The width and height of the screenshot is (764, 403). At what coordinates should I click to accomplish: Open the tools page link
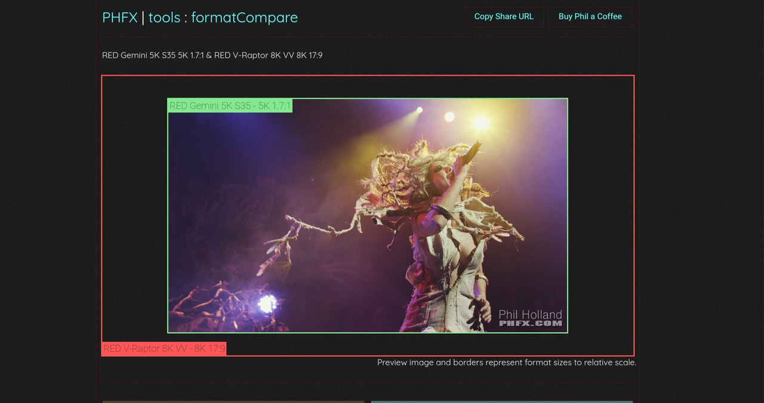(164, 17)
